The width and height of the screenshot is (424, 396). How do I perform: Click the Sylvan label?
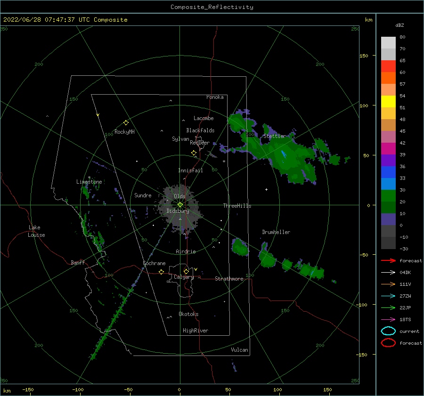pyautogui.click(x=180, y=139)
